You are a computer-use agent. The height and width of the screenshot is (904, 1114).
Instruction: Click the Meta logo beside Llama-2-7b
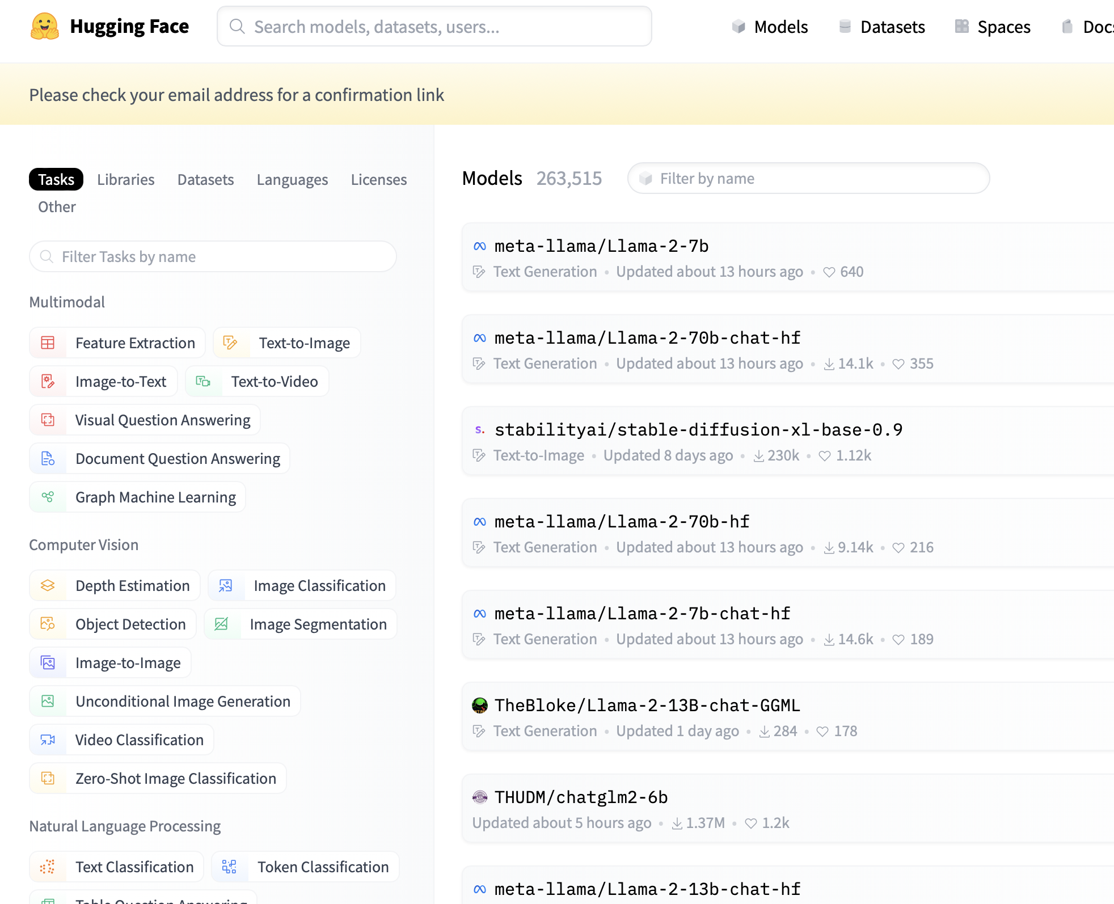pos(480,246)
